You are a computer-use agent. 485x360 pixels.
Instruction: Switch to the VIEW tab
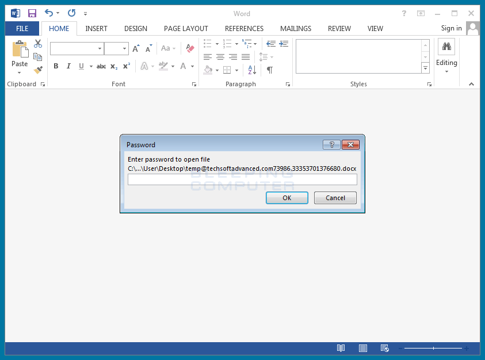[375, 28]
